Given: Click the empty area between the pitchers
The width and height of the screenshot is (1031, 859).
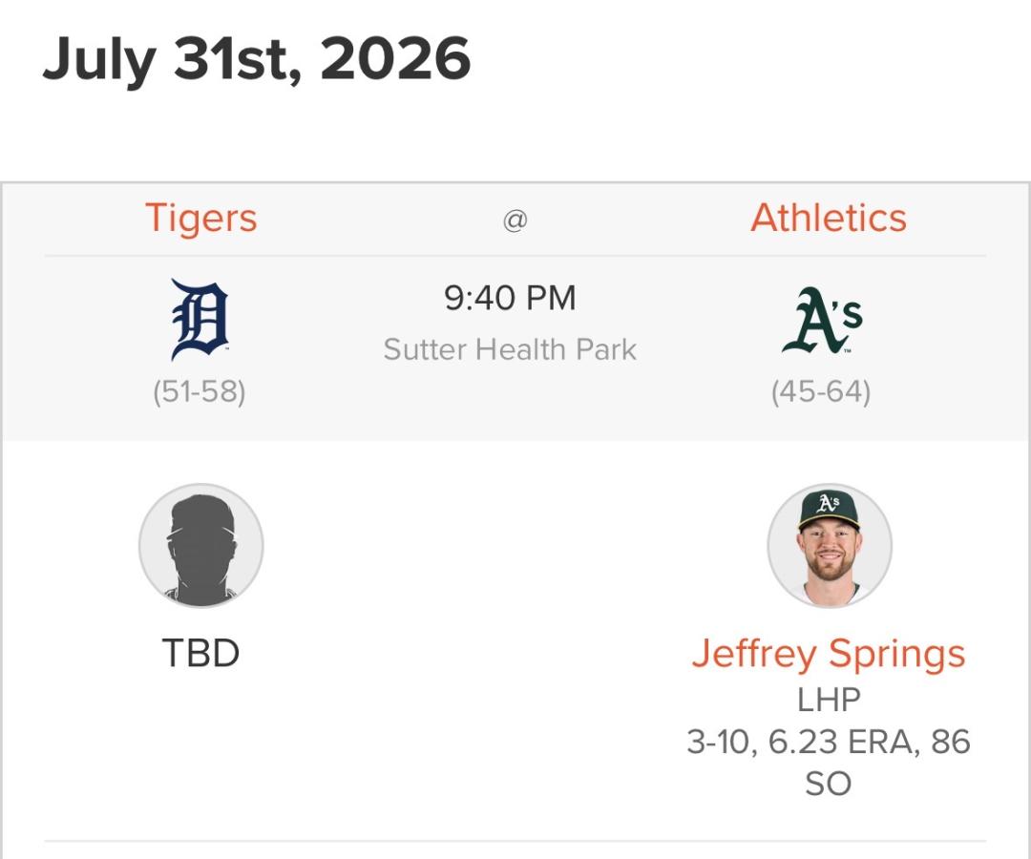Looking at the screenshot, I should pos(515,592).
